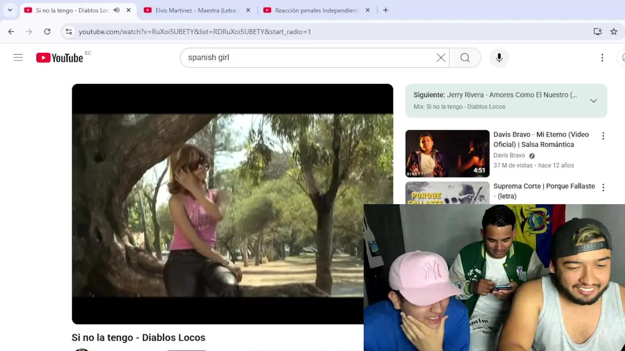
Task: Click the video title 'Si no la tengo - Diablos Locos'
Action: pyautogui.click(x=138, y=337)
